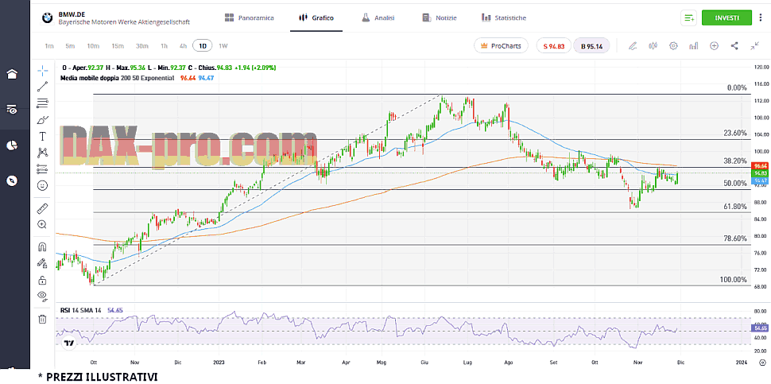Select the Grafico tab
The image size is (771, 384).
pos(316,17)
